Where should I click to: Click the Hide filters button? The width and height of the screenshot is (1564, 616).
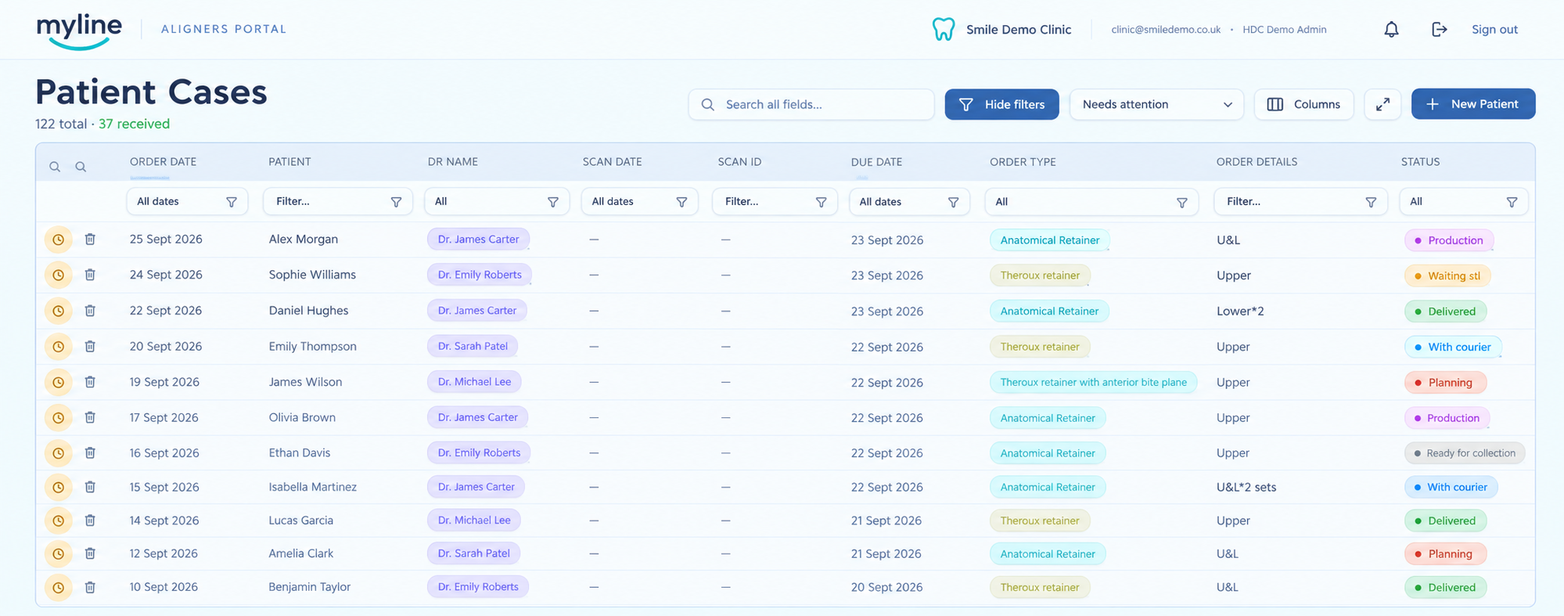(1001, 104)
